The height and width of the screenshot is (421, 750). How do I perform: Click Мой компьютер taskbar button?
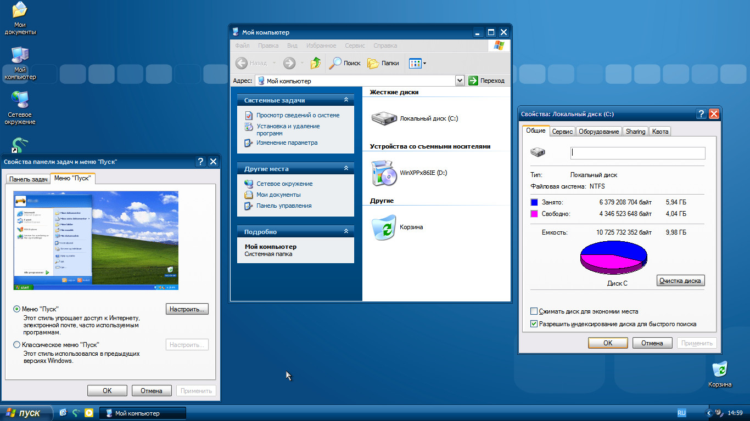pyautogui.click(x=143, y=413)
